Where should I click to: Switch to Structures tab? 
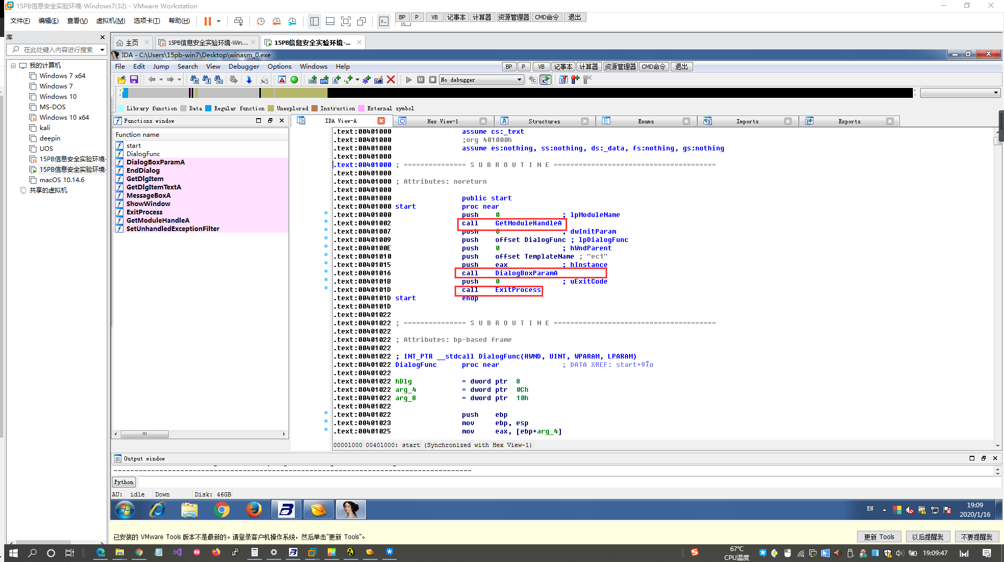pos(544,121)
